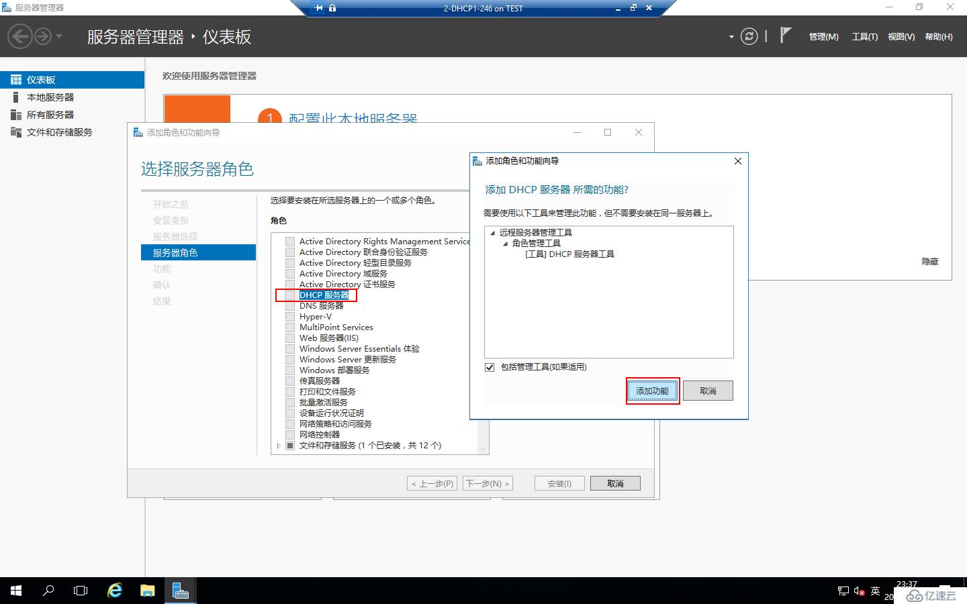Click the refresh icon in Server Manager header
The image size is (967, 604).
click(x=749, y=36)
